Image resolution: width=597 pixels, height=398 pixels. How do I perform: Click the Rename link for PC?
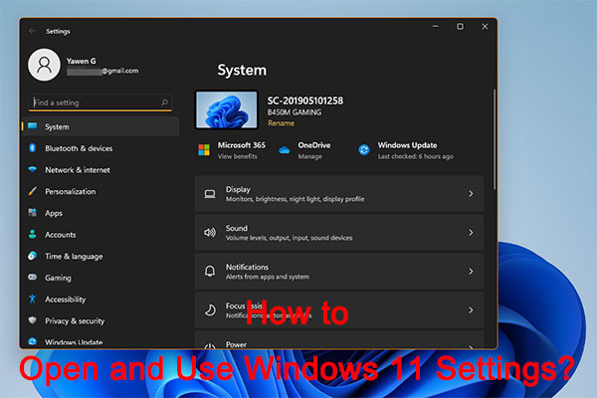tap(281, 123)
